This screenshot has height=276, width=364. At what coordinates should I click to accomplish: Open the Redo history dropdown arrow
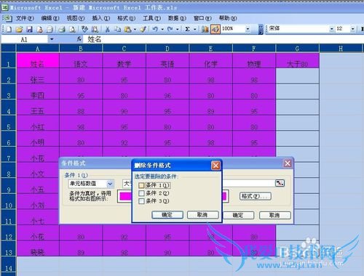[x=178, y=29]
